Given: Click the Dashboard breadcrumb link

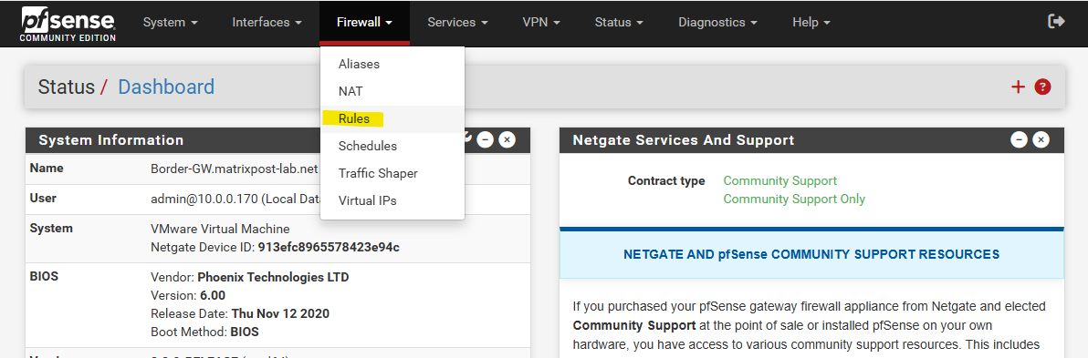Looking at the screenshot, I should 166,87.
